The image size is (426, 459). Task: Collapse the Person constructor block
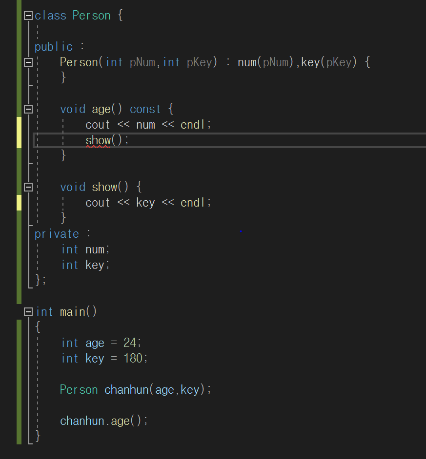pos(28,62)
